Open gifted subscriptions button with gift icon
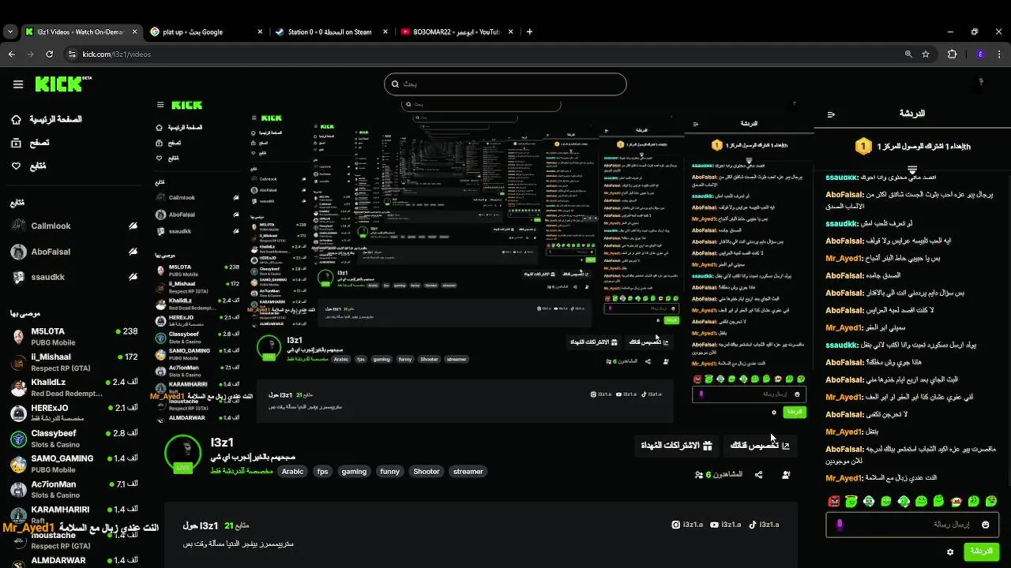Screen dimensions: 1011x568 tap(676, 446)
